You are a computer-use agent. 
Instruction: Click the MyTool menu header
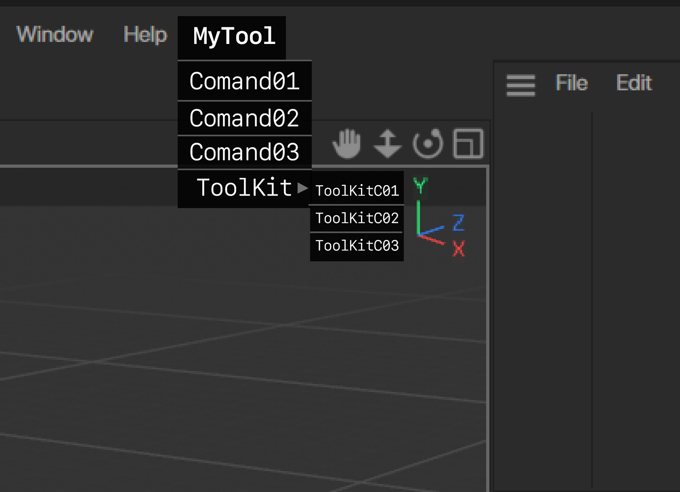point(232,38)
